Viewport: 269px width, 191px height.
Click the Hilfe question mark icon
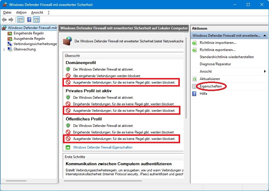[194, 94]
